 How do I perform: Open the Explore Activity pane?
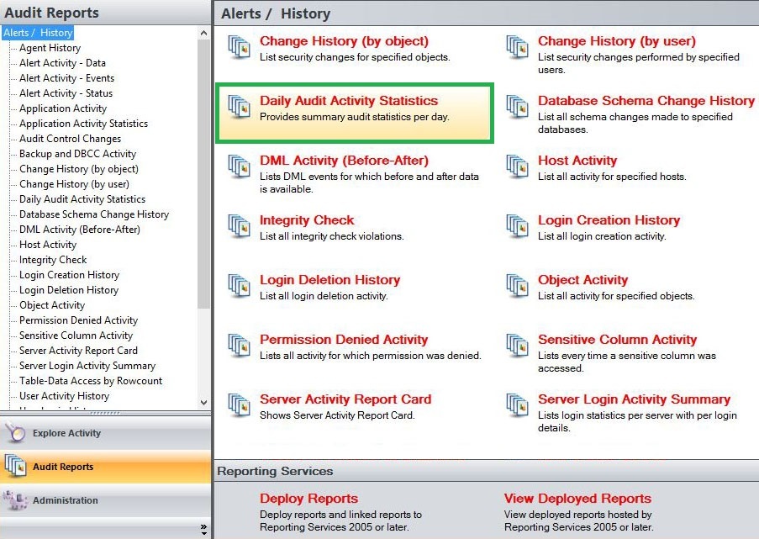tap(106, 433)
